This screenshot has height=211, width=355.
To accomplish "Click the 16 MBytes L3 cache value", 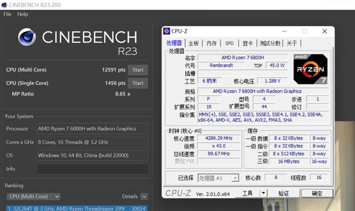I will pos(289,161).
